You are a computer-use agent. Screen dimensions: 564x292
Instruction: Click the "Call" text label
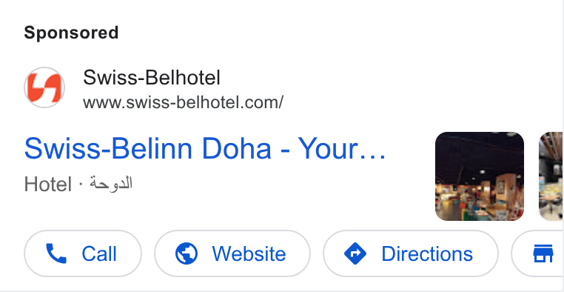99,254
